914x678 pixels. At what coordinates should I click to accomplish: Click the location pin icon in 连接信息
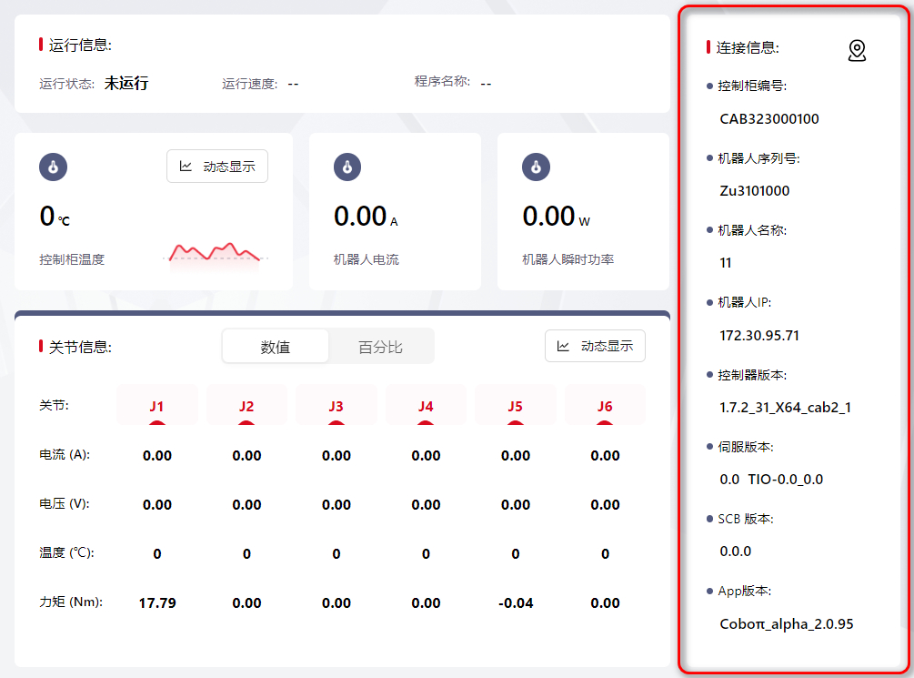857,51
